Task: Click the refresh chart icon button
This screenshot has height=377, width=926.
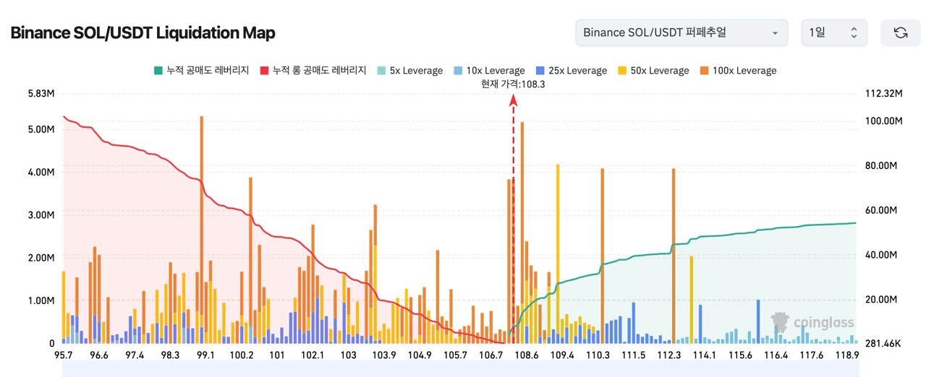Action: [900, 32]
